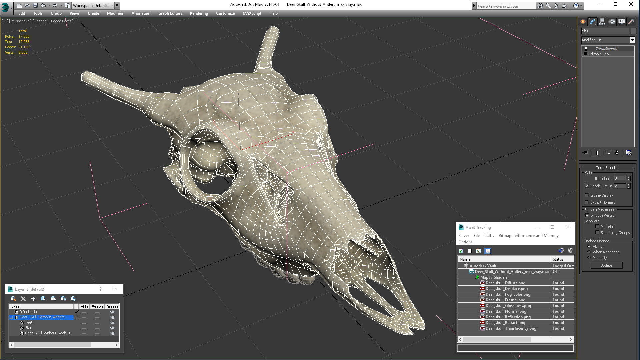Viewport: 640px width, 360px height.
Task: Click the Freeze column header
Action: (97, 307)
